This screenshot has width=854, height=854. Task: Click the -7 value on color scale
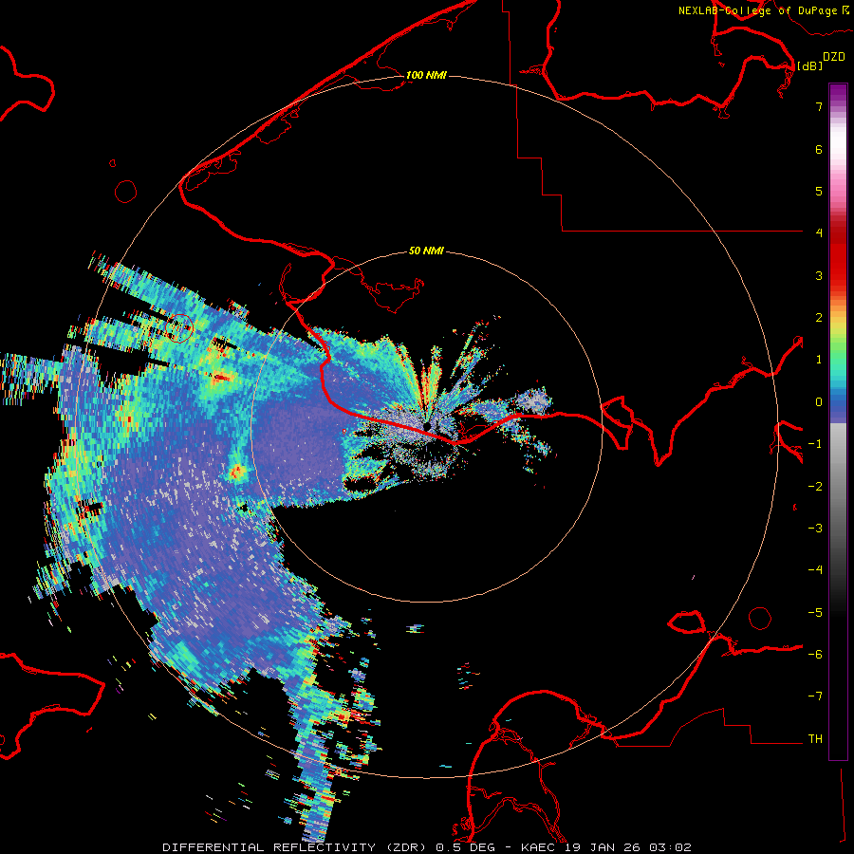815,696
